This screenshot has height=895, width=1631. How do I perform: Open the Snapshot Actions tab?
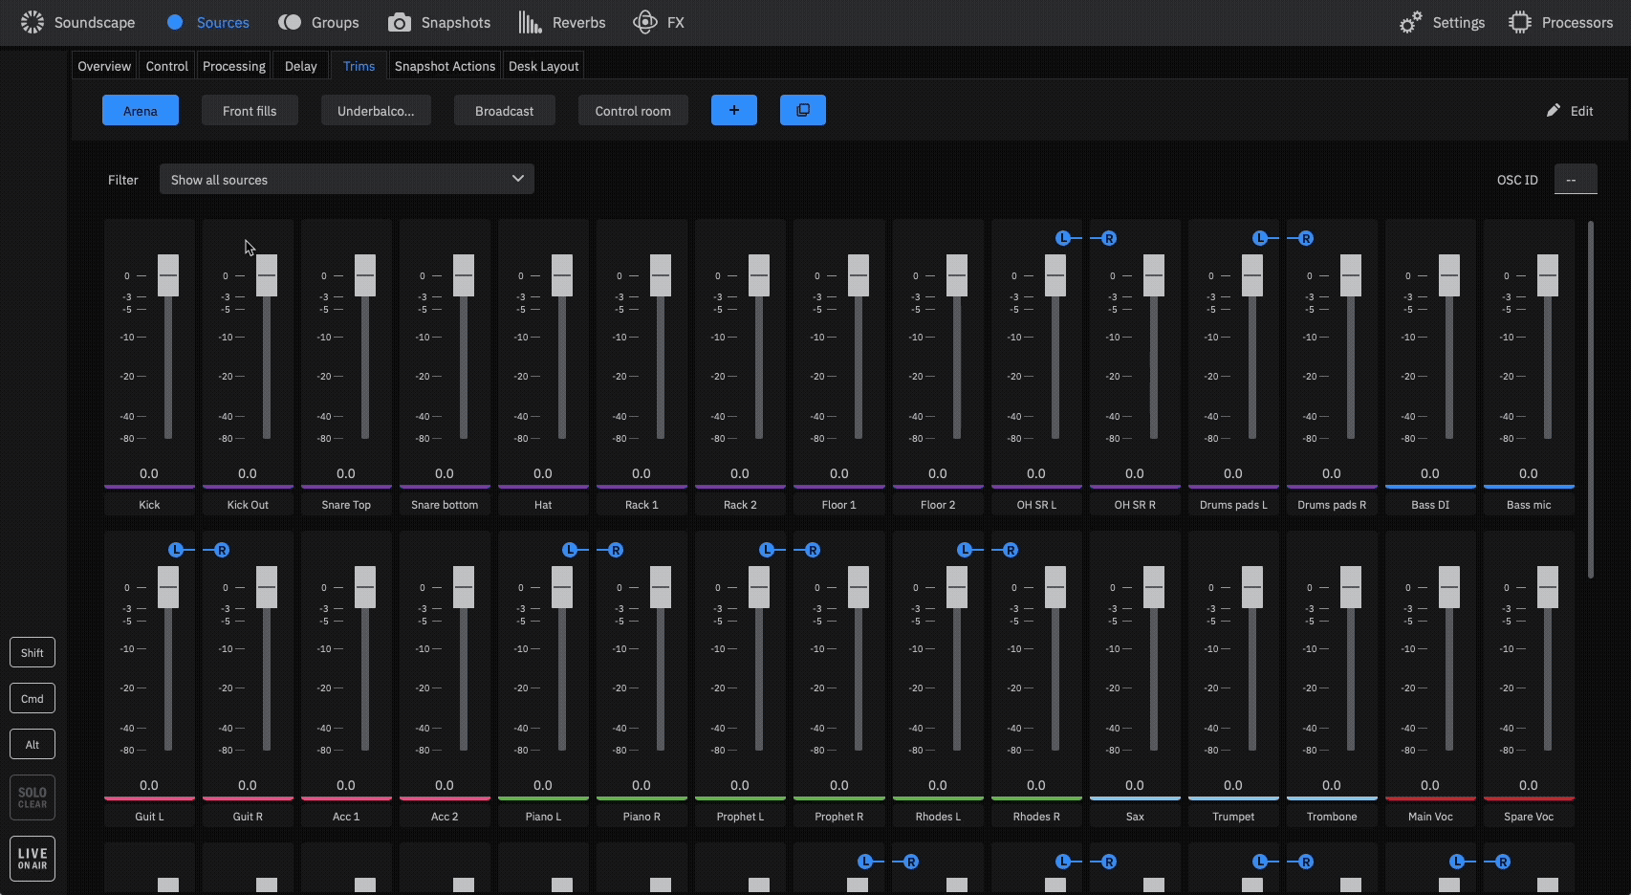(x=445, y=66)
